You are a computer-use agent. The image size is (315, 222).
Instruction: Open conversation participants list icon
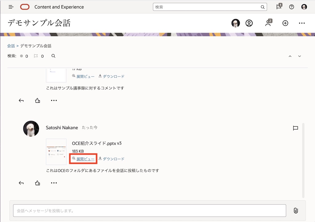[268, 23]
